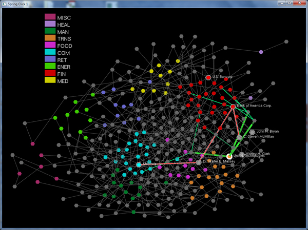Click the "Spring Click 1" title text
The height and width of the screenshot is (230, 308).
18,4
